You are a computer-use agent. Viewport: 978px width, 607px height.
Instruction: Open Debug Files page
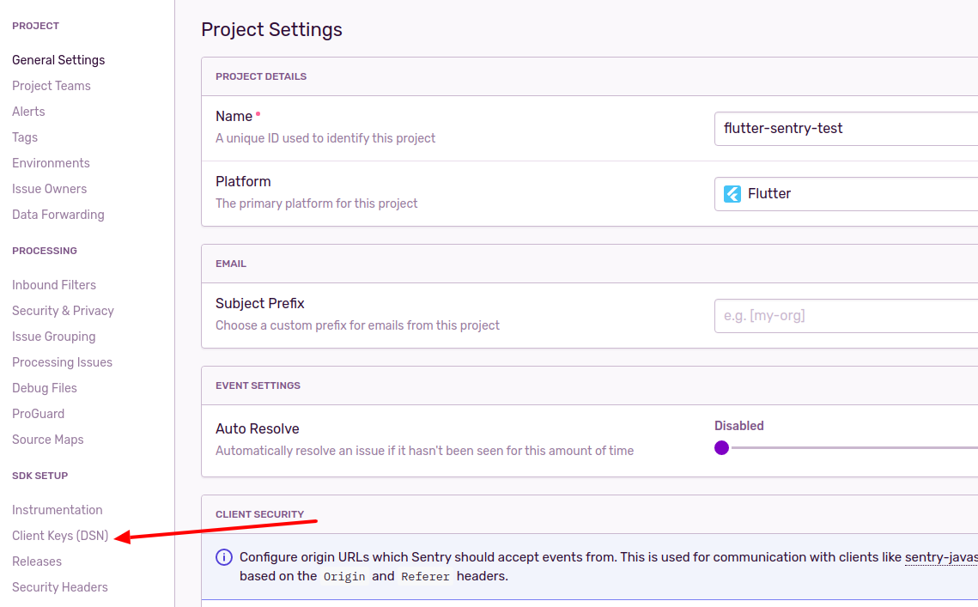point(45,388)
